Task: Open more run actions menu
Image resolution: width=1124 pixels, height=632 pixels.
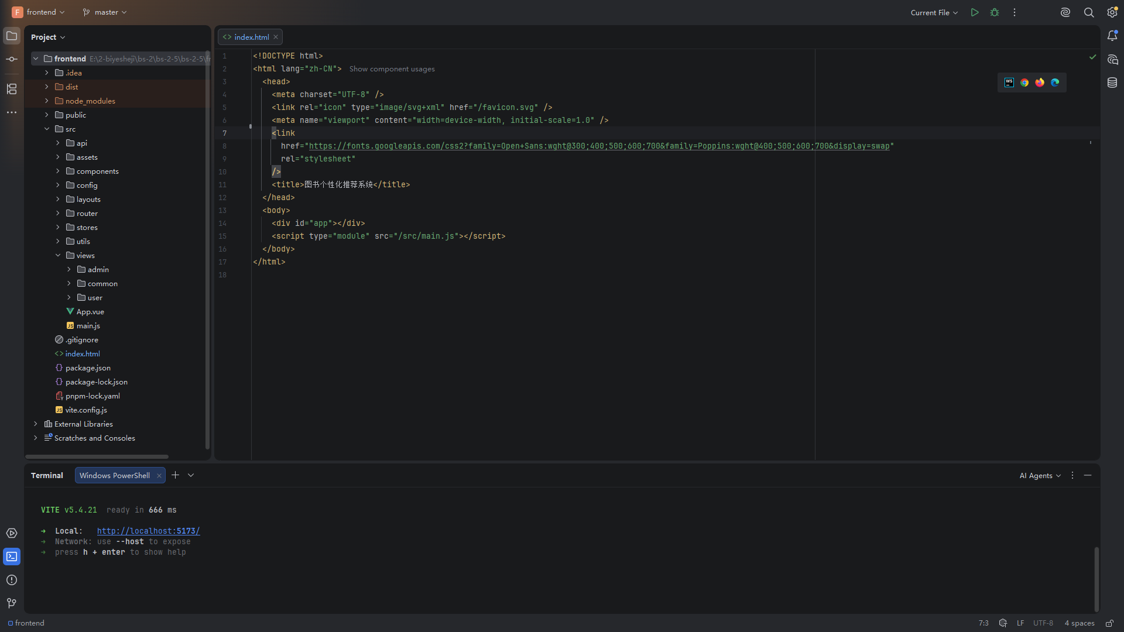Action: tap(1015, 12)
